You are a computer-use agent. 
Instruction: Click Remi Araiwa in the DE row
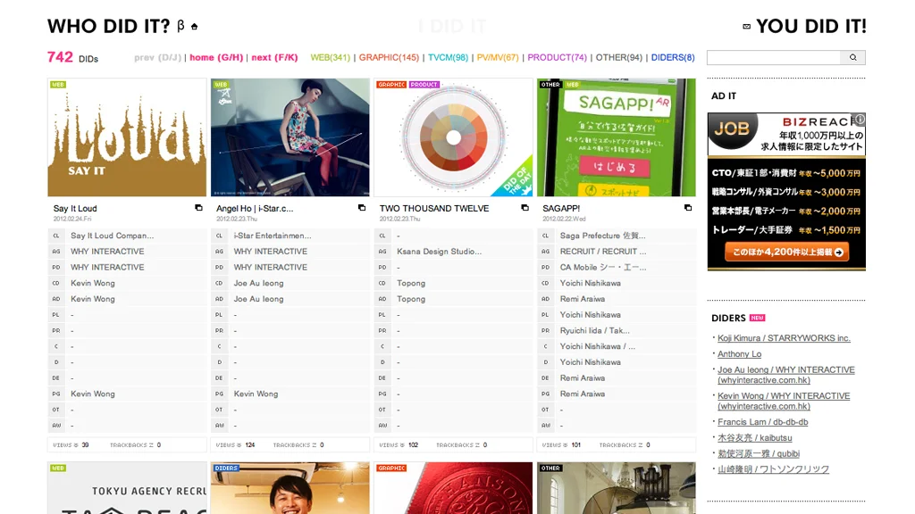coord(583,377)
